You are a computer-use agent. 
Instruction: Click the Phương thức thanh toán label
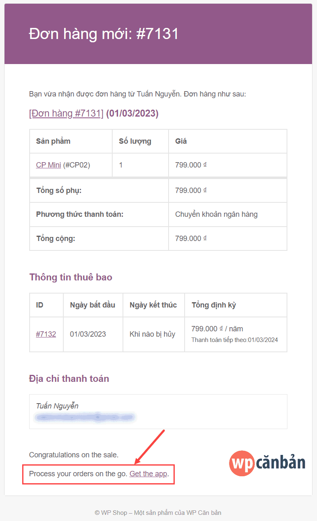[80, 214]
